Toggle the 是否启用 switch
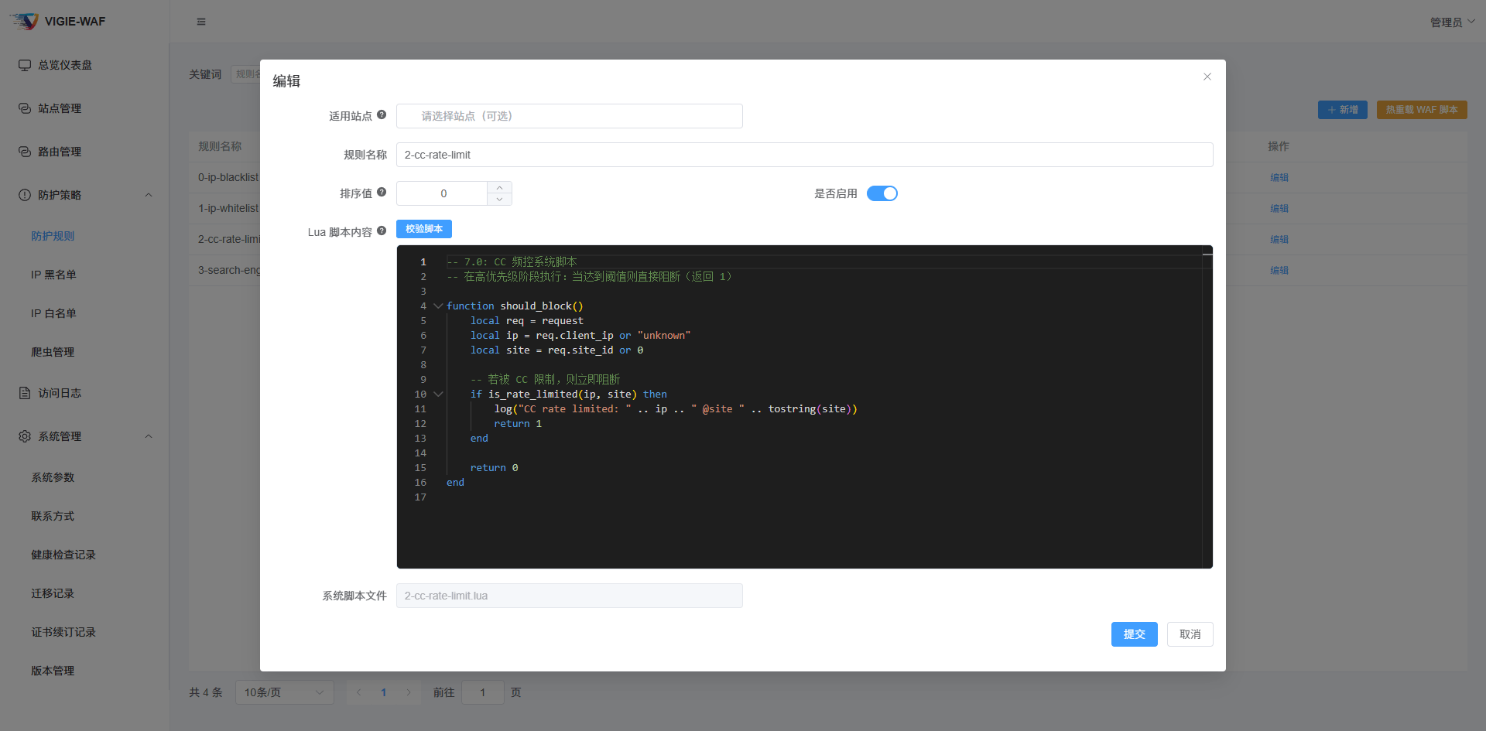Image resolution: width=1486 pixels, height=731 pixels. tap(882, 193)
